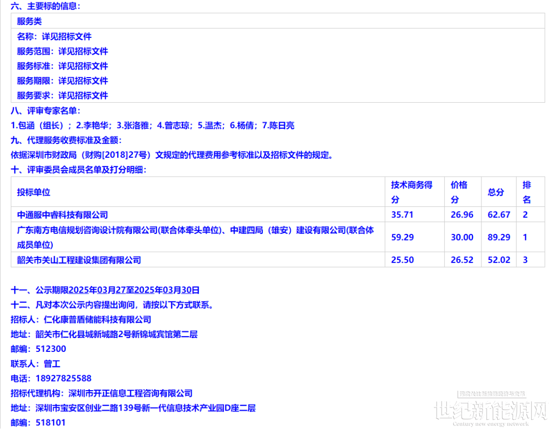Select the technical score 25.50
552x429 pixels.
402,260
